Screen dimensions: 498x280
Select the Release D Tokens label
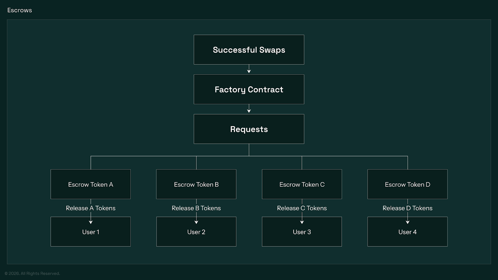click(407, 208)
